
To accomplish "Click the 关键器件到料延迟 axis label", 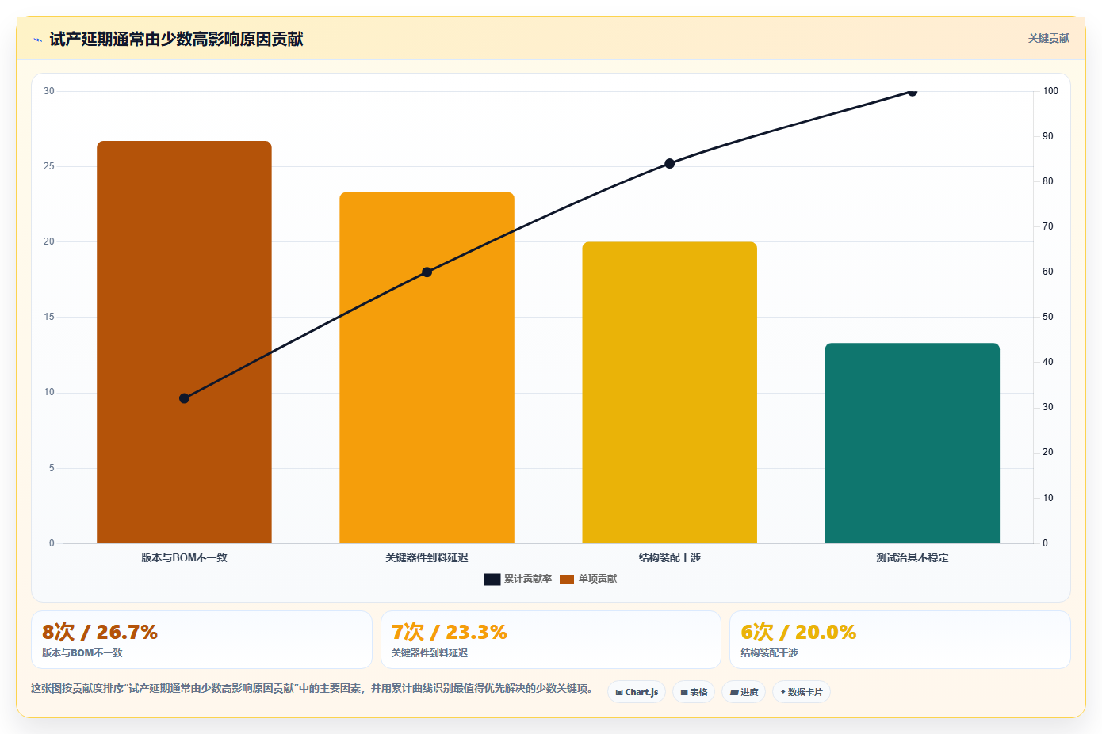I will click(427, 557).
